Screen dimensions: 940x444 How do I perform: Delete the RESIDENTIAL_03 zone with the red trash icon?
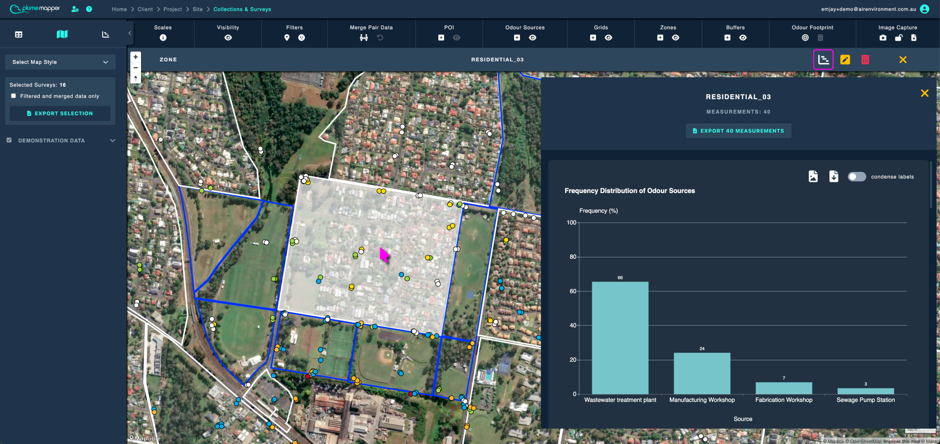coord(865,59)
